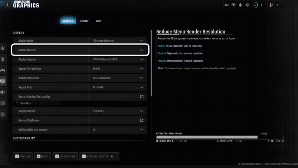
Task: Click 'Automatic' aspect ratio value
Action: point(98,87)
